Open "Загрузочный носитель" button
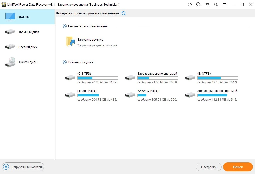The height and width of the screenshot is (174, 255). (x=23, y=167)
